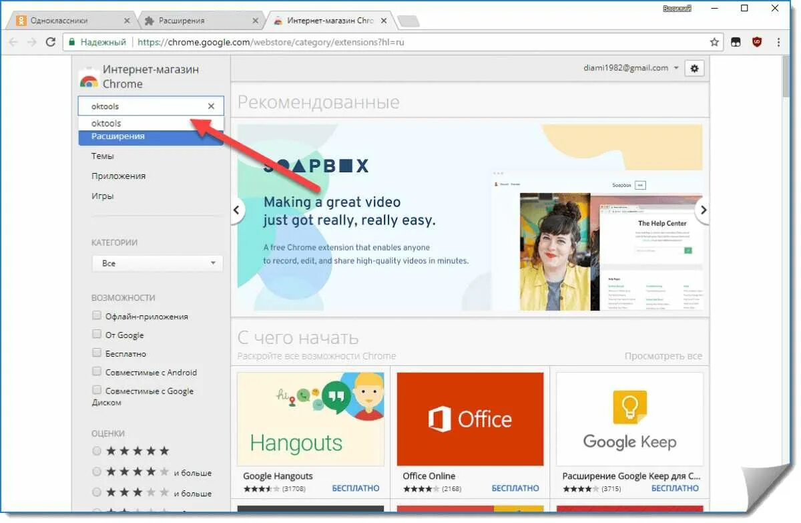
Task: Click БЕСПЛАТНО under Google Hangouts
Action: (x=356, y=488)
